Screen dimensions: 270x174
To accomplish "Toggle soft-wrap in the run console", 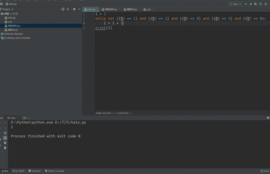I will click(x=5, y=133).
